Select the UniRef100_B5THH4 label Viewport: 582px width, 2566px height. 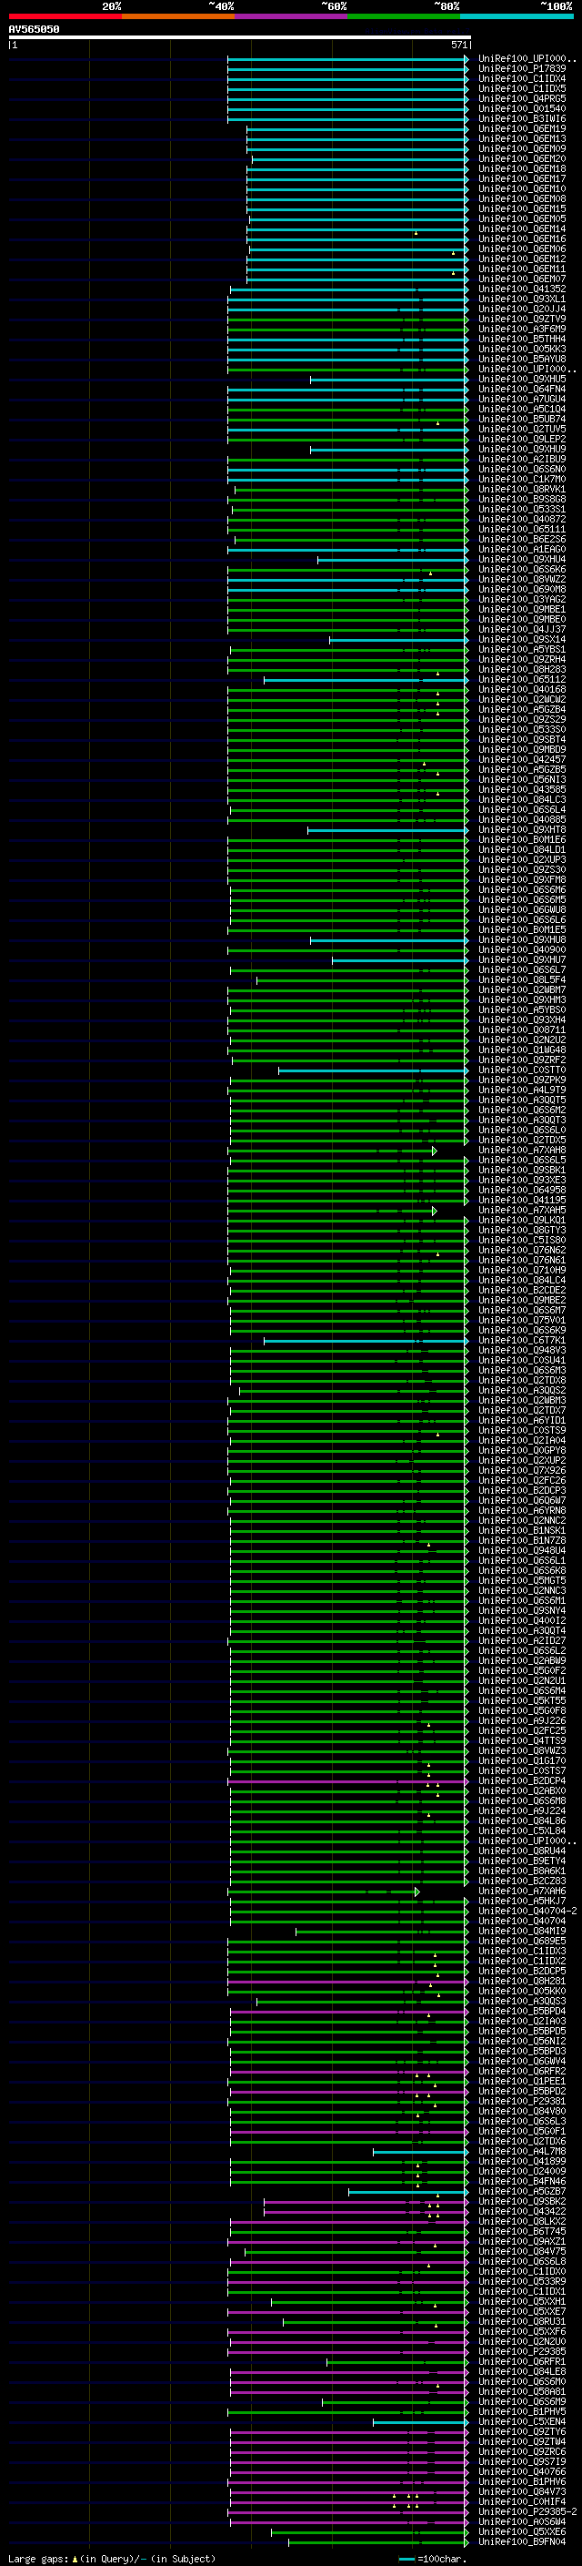click(x=521, y=339)
